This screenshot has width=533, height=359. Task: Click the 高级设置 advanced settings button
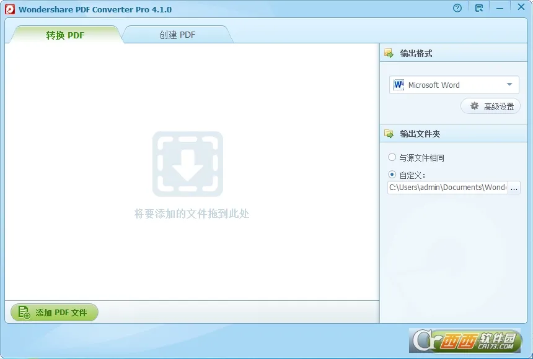point(490,106)
